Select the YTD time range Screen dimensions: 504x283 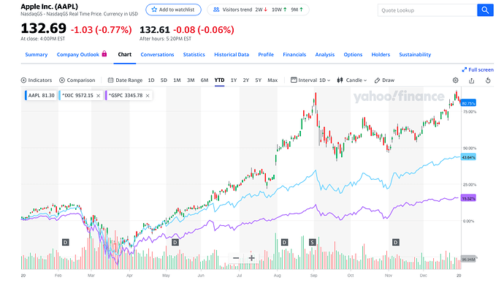(219, 80)
